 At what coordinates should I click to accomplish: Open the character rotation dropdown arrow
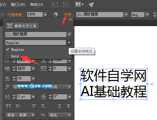69,97
